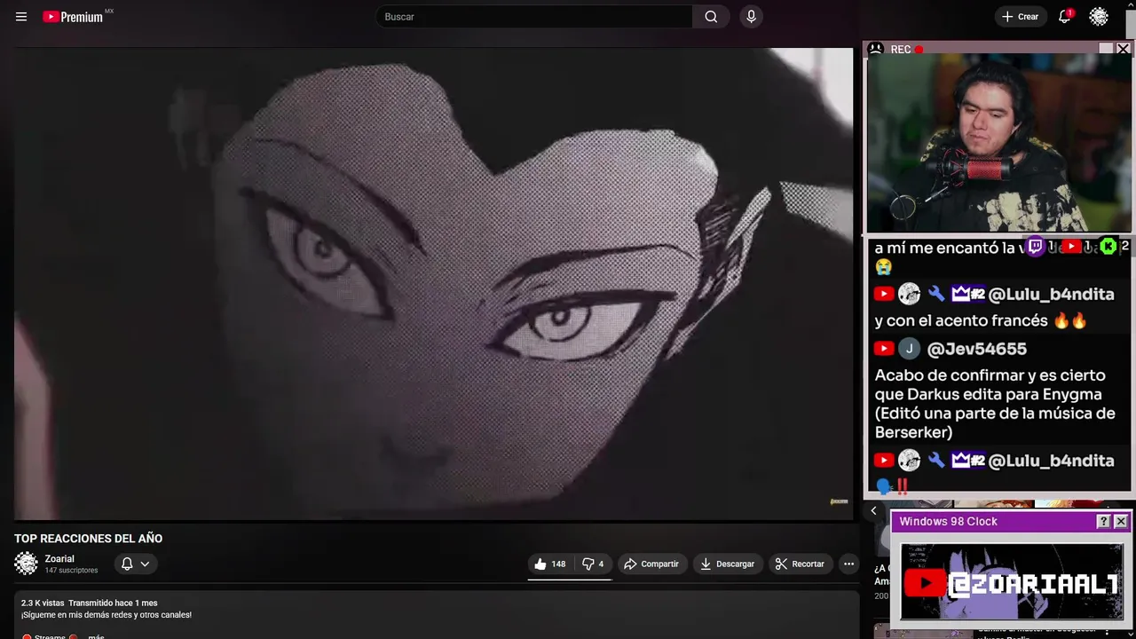Open Zoarial channel avatar

(27, 564)
